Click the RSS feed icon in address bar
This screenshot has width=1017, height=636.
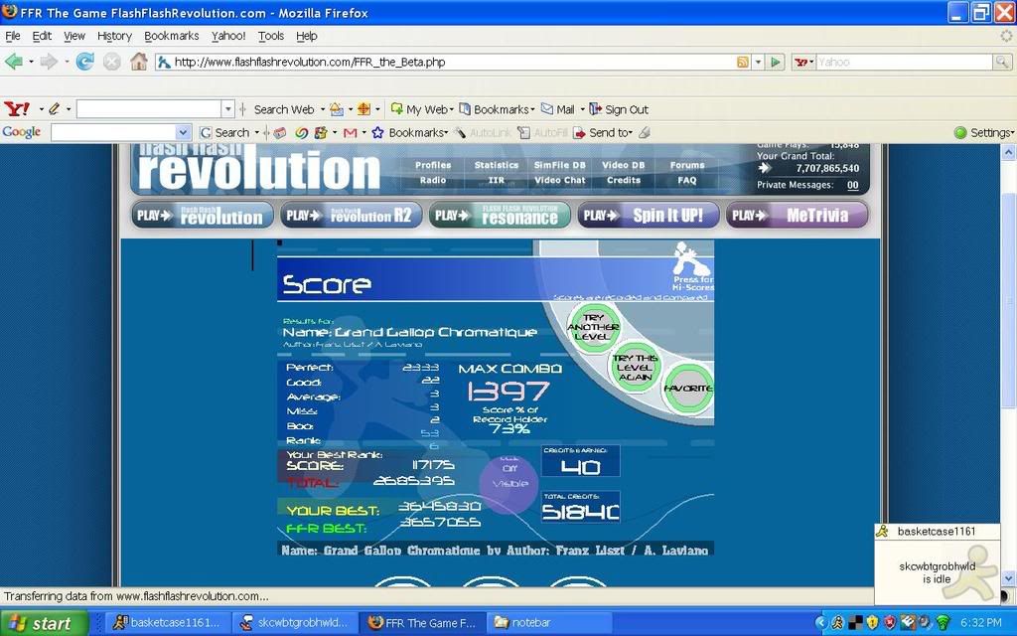click(742, 62)
